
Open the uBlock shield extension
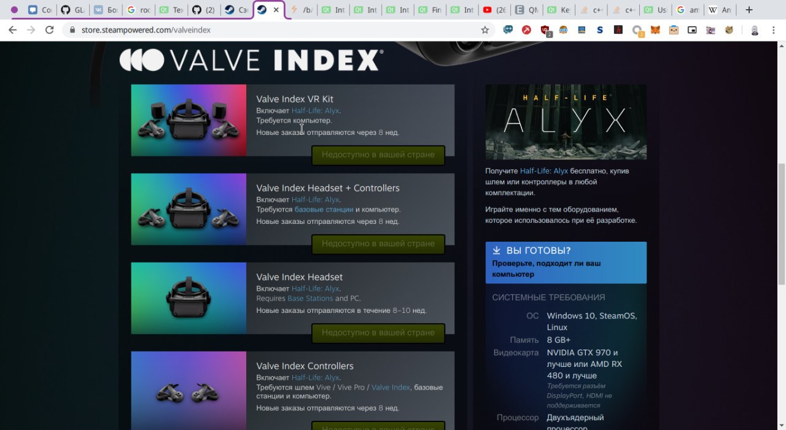545,30
